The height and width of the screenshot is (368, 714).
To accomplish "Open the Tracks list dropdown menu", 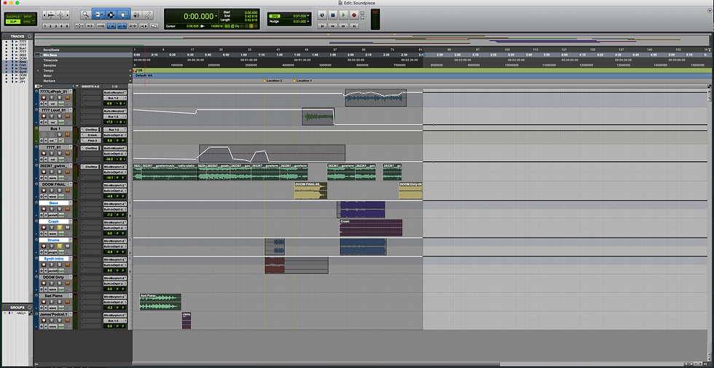I will [x=30, y=36].
